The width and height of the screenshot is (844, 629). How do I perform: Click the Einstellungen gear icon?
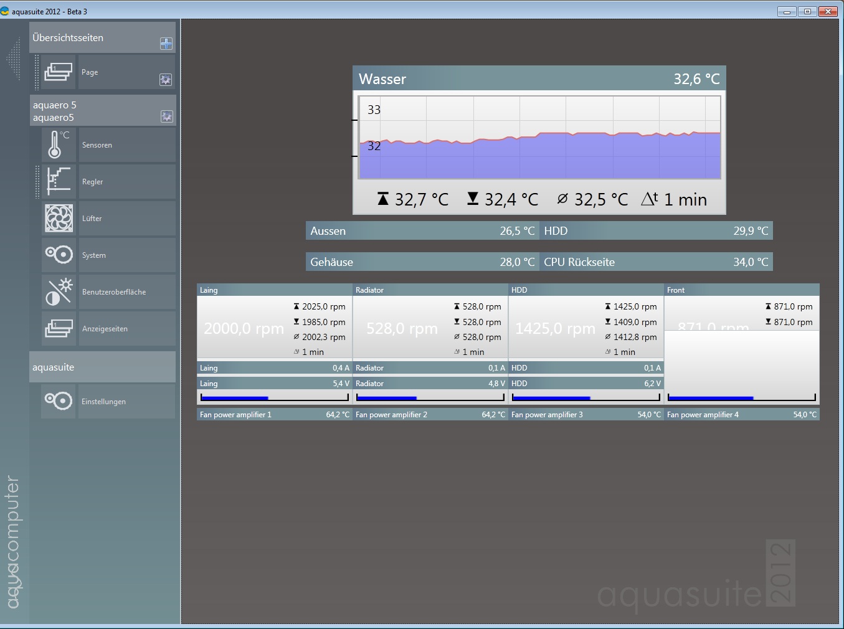coord(59,401)
